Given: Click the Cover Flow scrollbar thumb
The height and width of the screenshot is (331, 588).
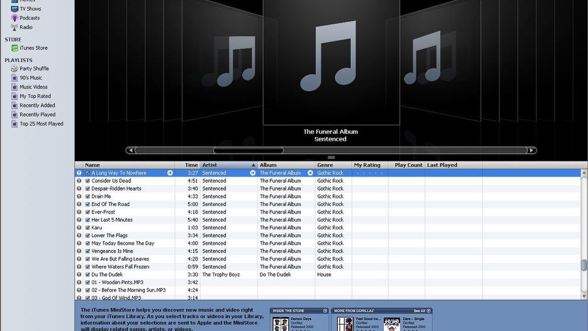Looking at the screenshot, I should [x=248, y=150].
